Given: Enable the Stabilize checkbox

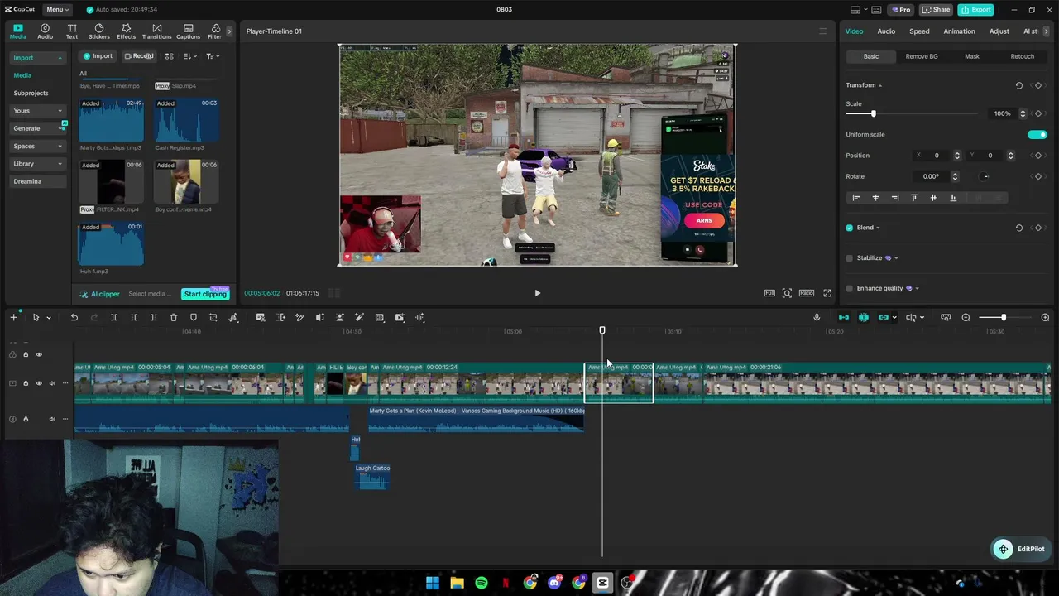Looking at the screenshot, I should [849, 258].
